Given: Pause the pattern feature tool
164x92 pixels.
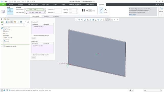Looking at the screenshot, I should (83, 10).
